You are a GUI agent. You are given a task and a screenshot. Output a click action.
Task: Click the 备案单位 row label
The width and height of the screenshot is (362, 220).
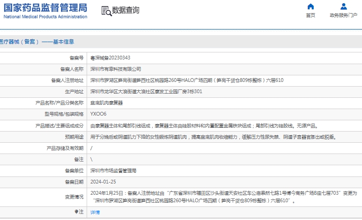[74, 170]
